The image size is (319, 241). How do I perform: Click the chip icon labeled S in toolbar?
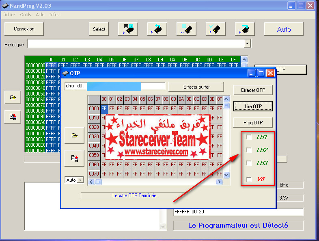coord(128,29)
